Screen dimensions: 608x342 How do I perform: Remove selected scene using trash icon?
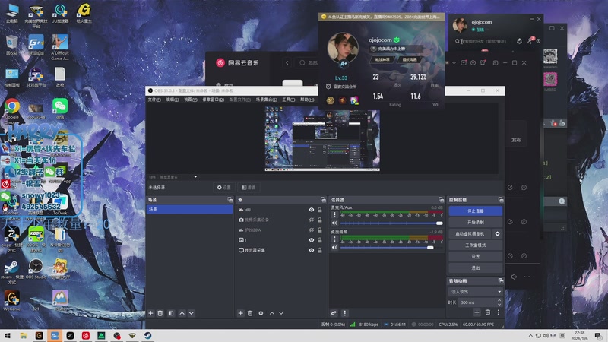point(160,313)
